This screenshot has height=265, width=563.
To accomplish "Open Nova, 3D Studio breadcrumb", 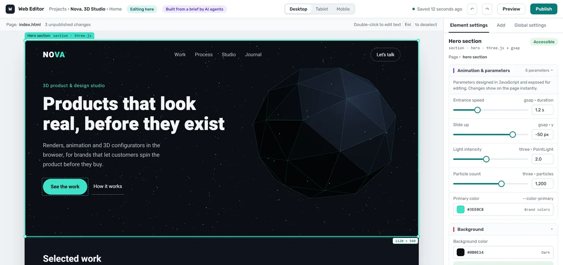I will click(88, 9).
